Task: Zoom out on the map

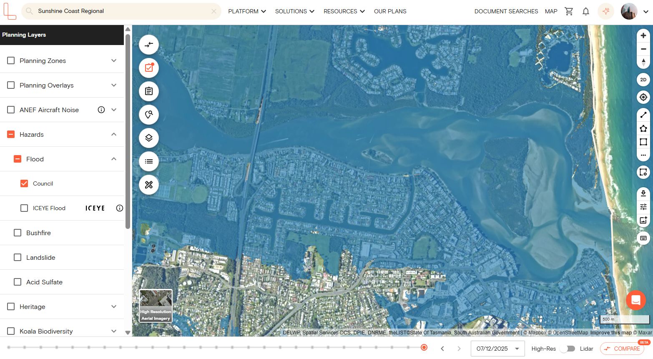Action: coord(643,49)
